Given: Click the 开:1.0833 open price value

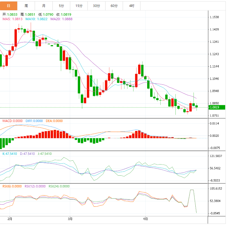Looking at the screenshot, I should pos(10,14).
